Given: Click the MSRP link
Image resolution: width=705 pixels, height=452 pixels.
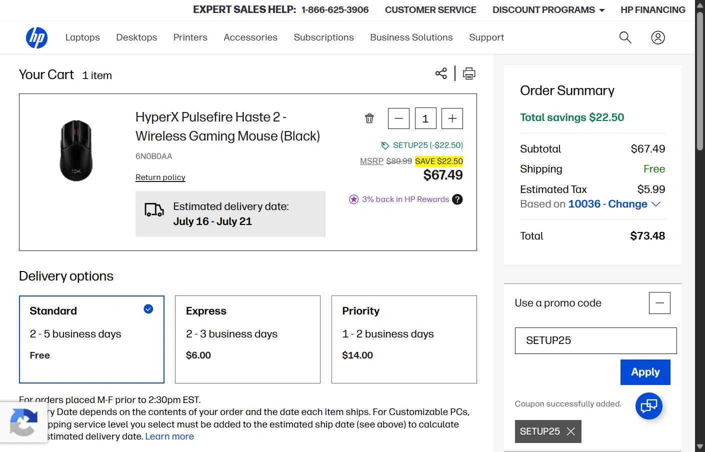Looking at the screenshot, I should pyautogui.click(x=371, y=161).
